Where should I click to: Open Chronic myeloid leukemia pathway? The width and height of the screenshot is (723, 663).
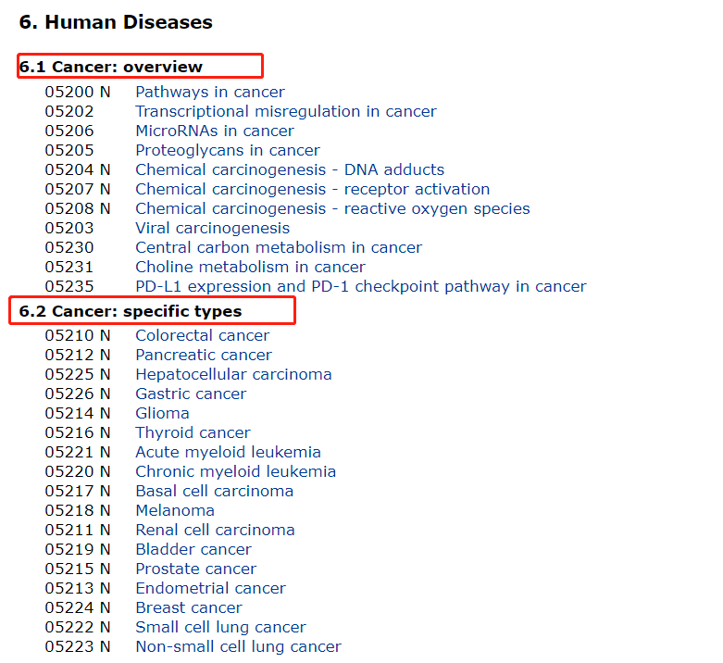tap(236, 471)
